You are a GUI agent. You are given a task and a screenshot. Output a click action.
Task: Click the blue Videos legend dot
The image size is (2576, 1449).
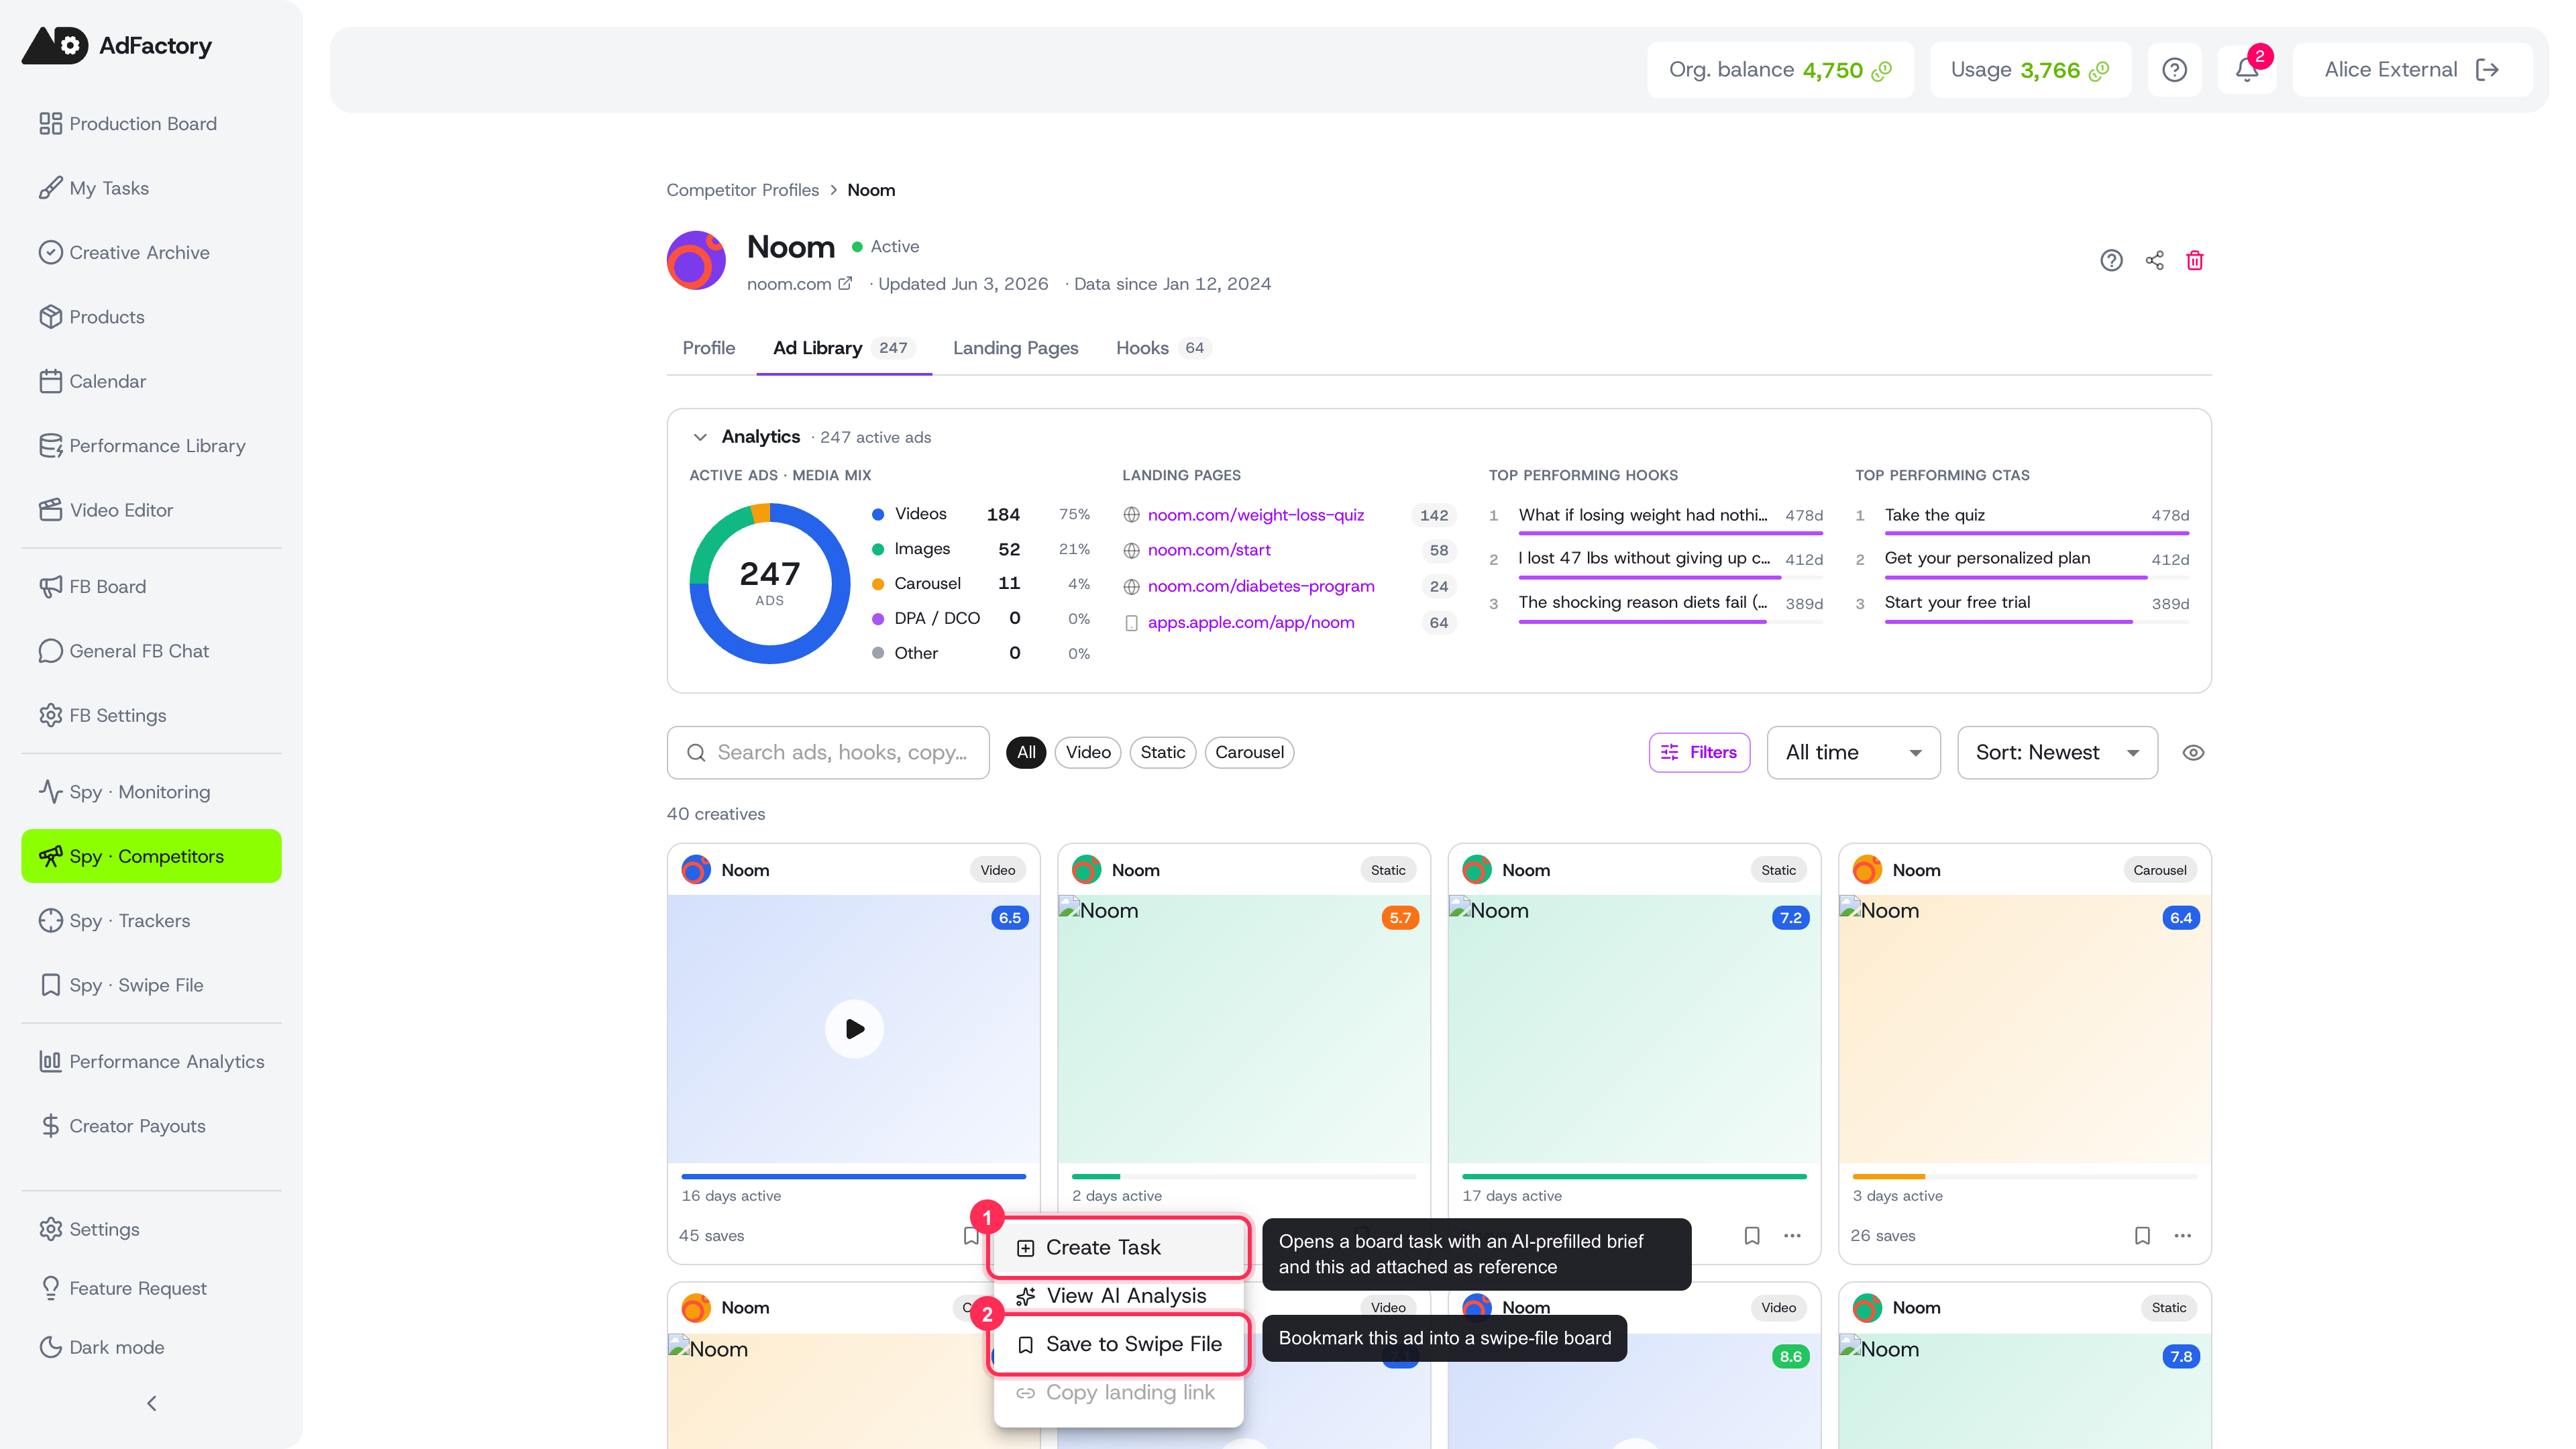tap(878, 515)
